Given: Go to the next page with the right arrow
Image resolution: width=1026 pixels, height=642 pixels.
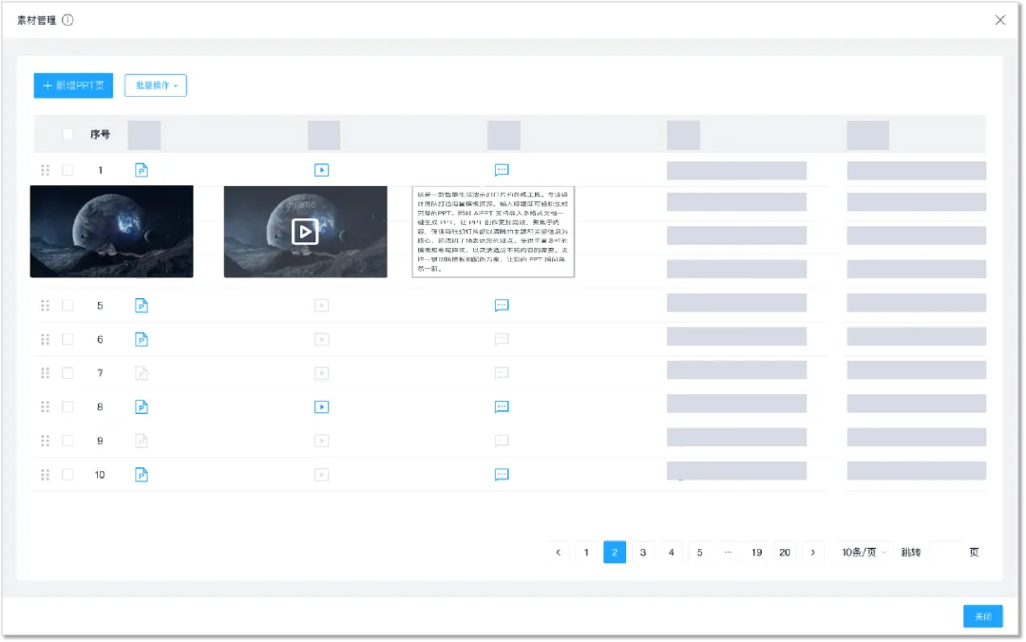Looking at the screenshot, I should (813, 553).
